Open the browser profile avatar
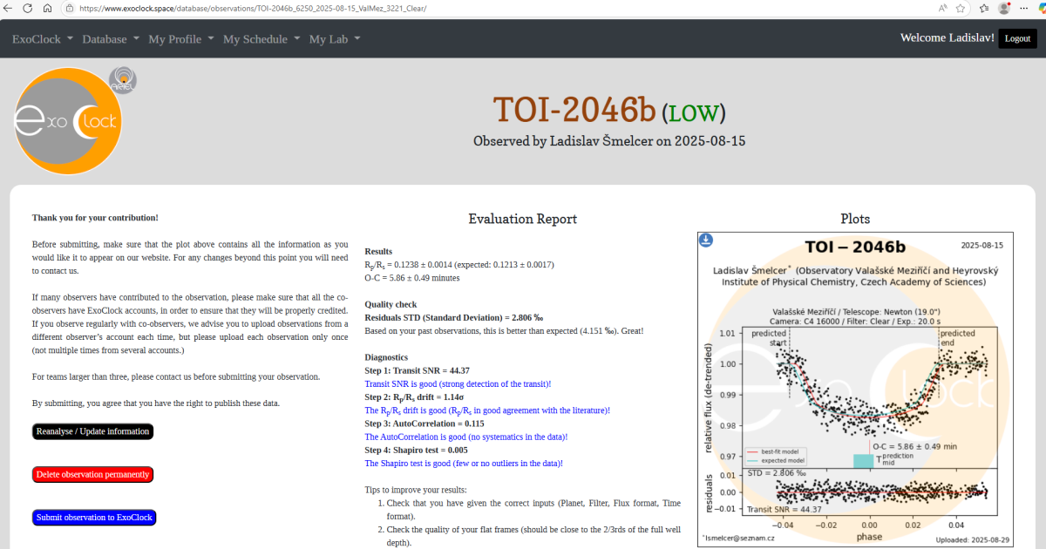Viewport: 1046px width, 549px height. pos(1004,8)
